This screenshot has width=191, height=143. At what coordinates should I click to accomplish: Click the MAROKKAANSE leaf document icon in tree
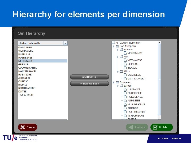(125, 79)
